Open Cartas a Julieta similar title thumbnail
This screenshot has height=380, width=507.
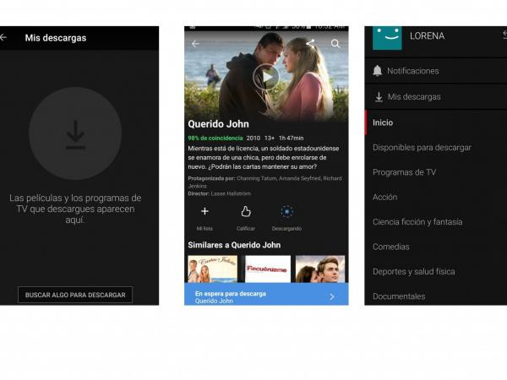point(212,269)
